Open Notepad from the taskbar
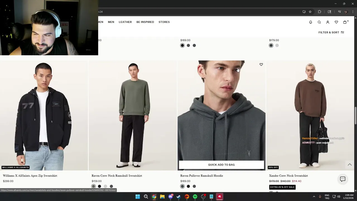The height and width of the screenshot is (201, 357). tap(211, 197)
